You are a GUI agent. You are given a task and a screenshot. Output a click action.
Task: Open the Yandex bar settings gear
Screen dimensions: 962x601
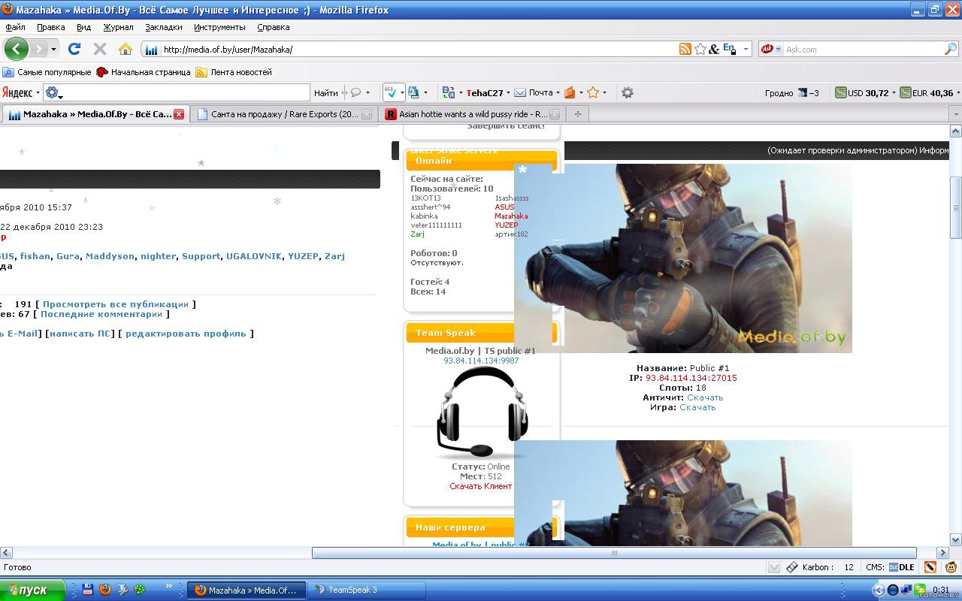click(x=628, y=92)
